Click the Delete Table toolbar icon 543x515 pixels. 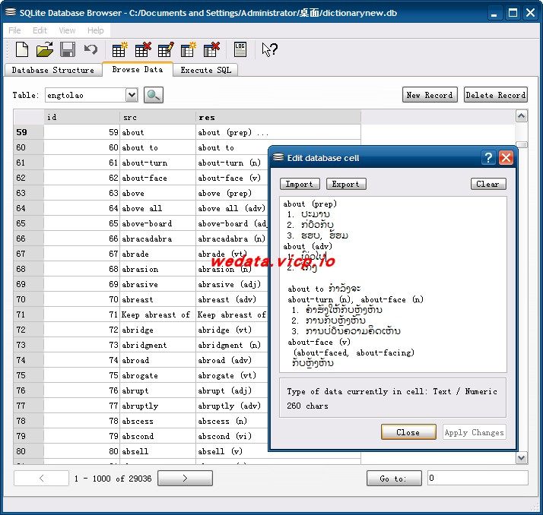pyautogui.click(x=143, y=49)
